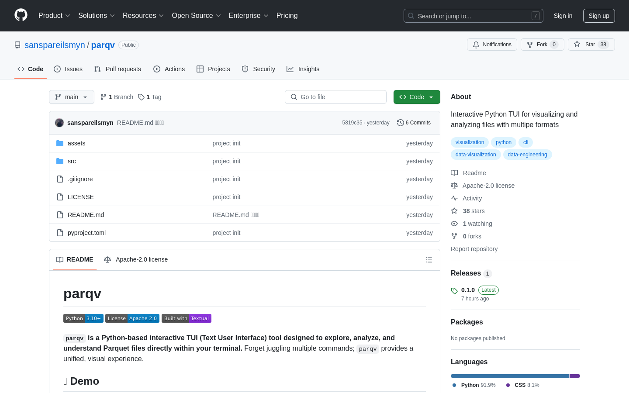This screenshot has width=629, height=393.
Task: Go to the Actions tab
Action: (169, 69)
